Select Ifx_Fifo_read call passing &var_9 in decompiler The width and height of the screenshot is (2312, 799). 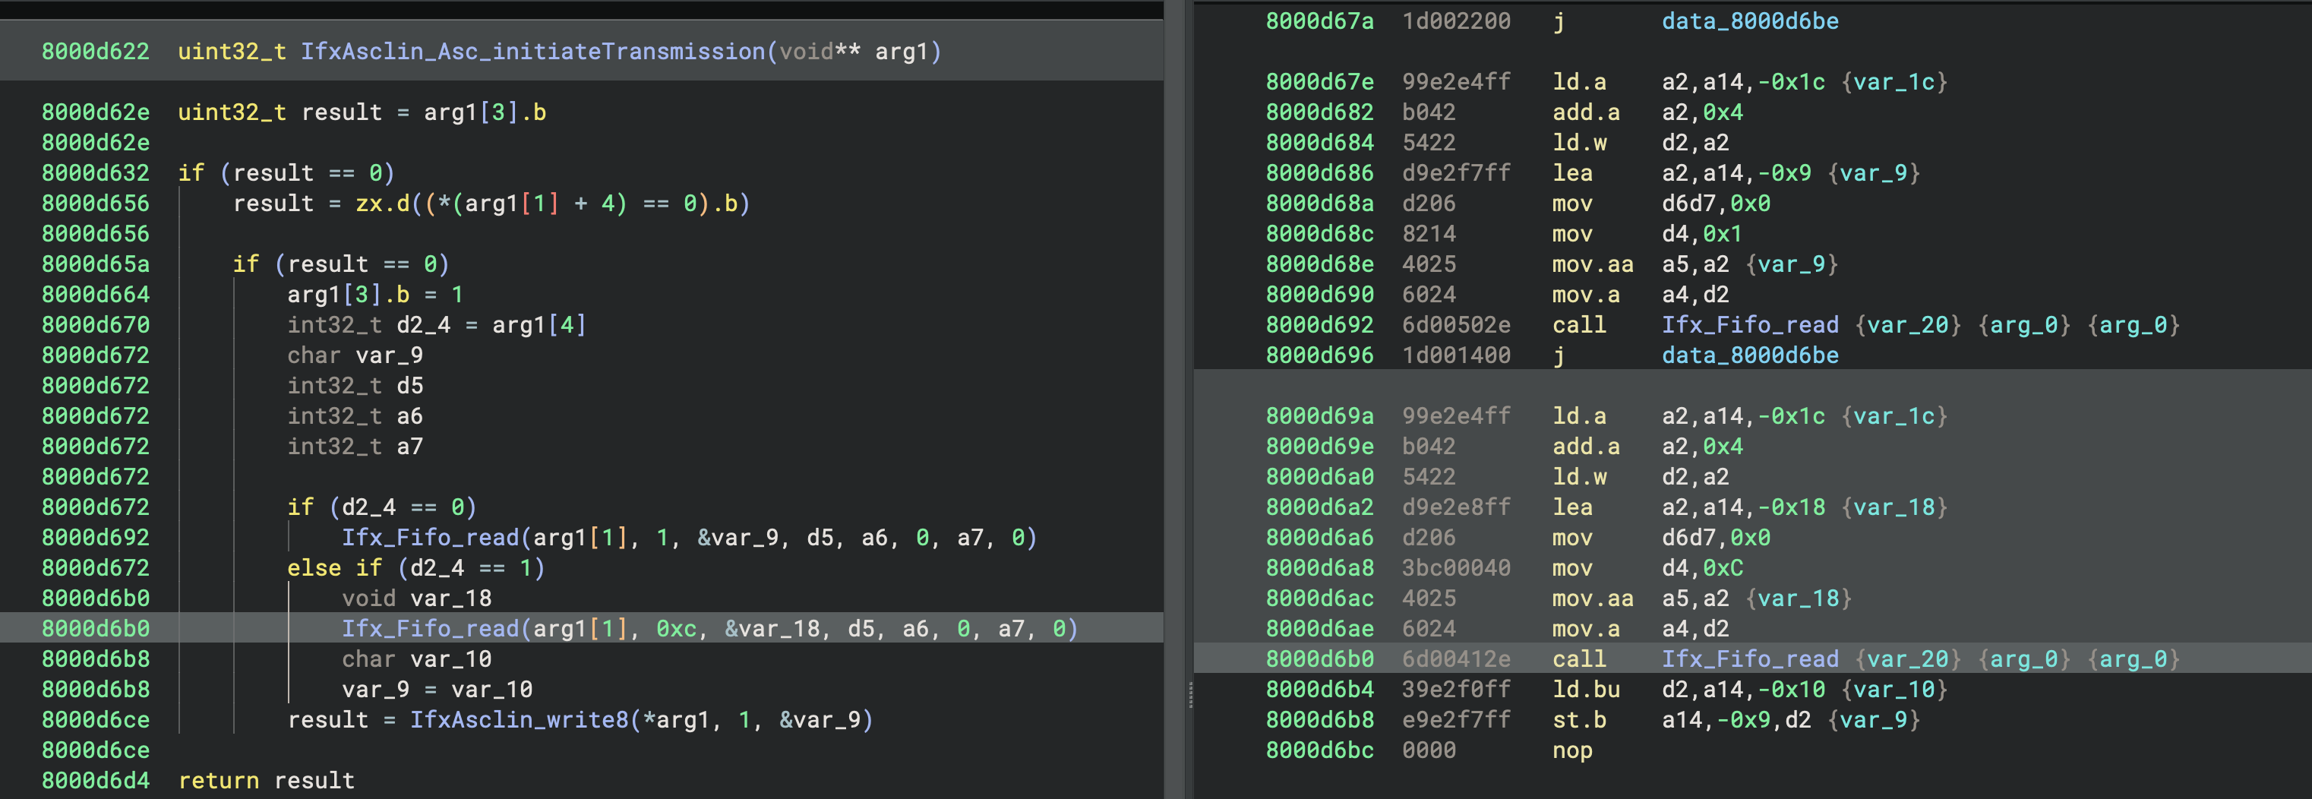coord(430,538)
